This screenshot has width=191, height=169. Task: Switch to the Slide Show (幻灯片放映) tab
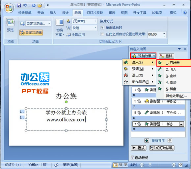pyautogui.click(x=95, y=12)
